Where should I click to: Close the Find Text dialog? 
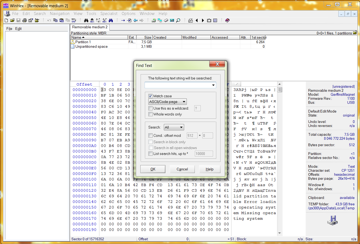click(217, 64)
